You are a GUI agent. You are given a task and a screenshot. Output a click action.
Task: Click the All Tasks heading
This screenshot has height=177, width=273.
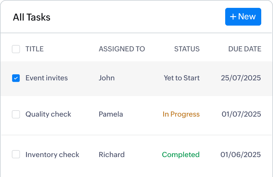[x=32, y=17]
